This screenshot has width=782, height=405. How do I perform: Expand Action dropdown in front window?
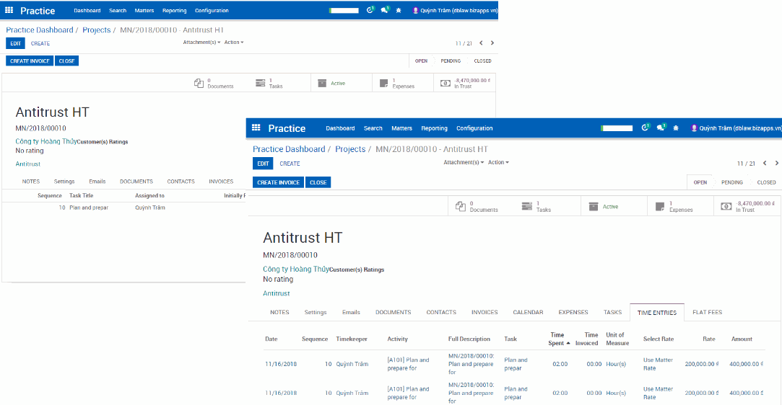pos(498,163)
